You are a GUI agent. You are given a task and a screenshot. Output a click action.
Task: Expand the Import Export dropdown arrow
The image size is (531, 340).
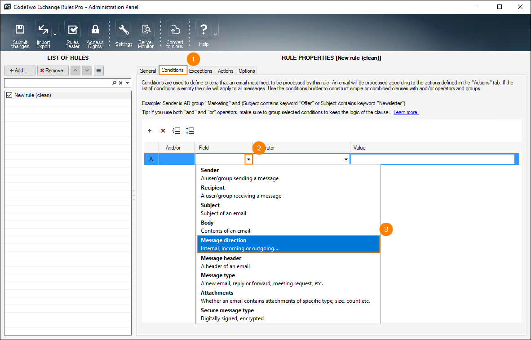[55, 34]
